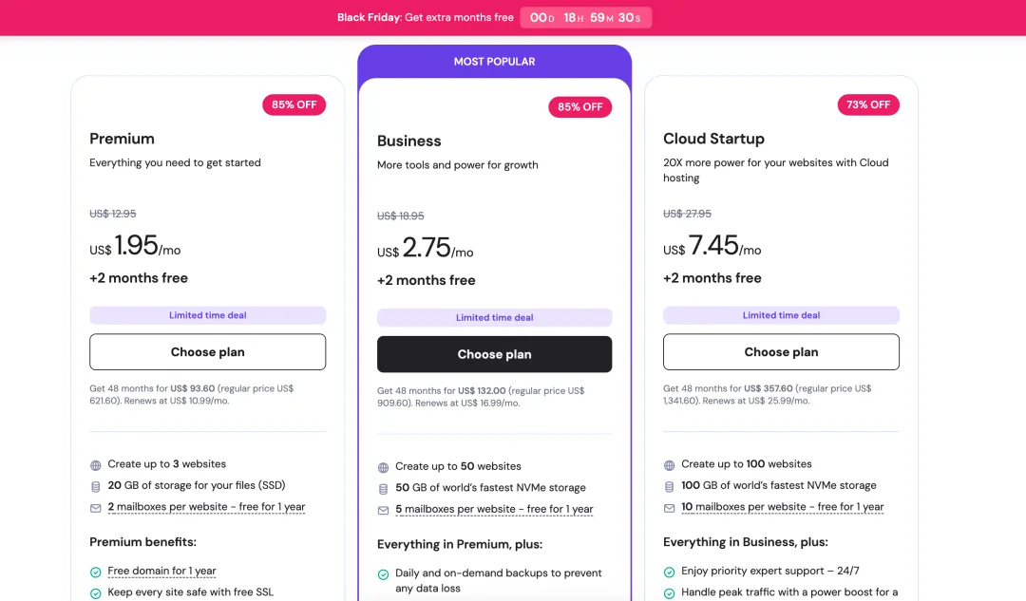Click the mailbox envelope icon in Premium plan
Image resolution: width=1026 pixels, height=601 pixels.
(95, 508)
